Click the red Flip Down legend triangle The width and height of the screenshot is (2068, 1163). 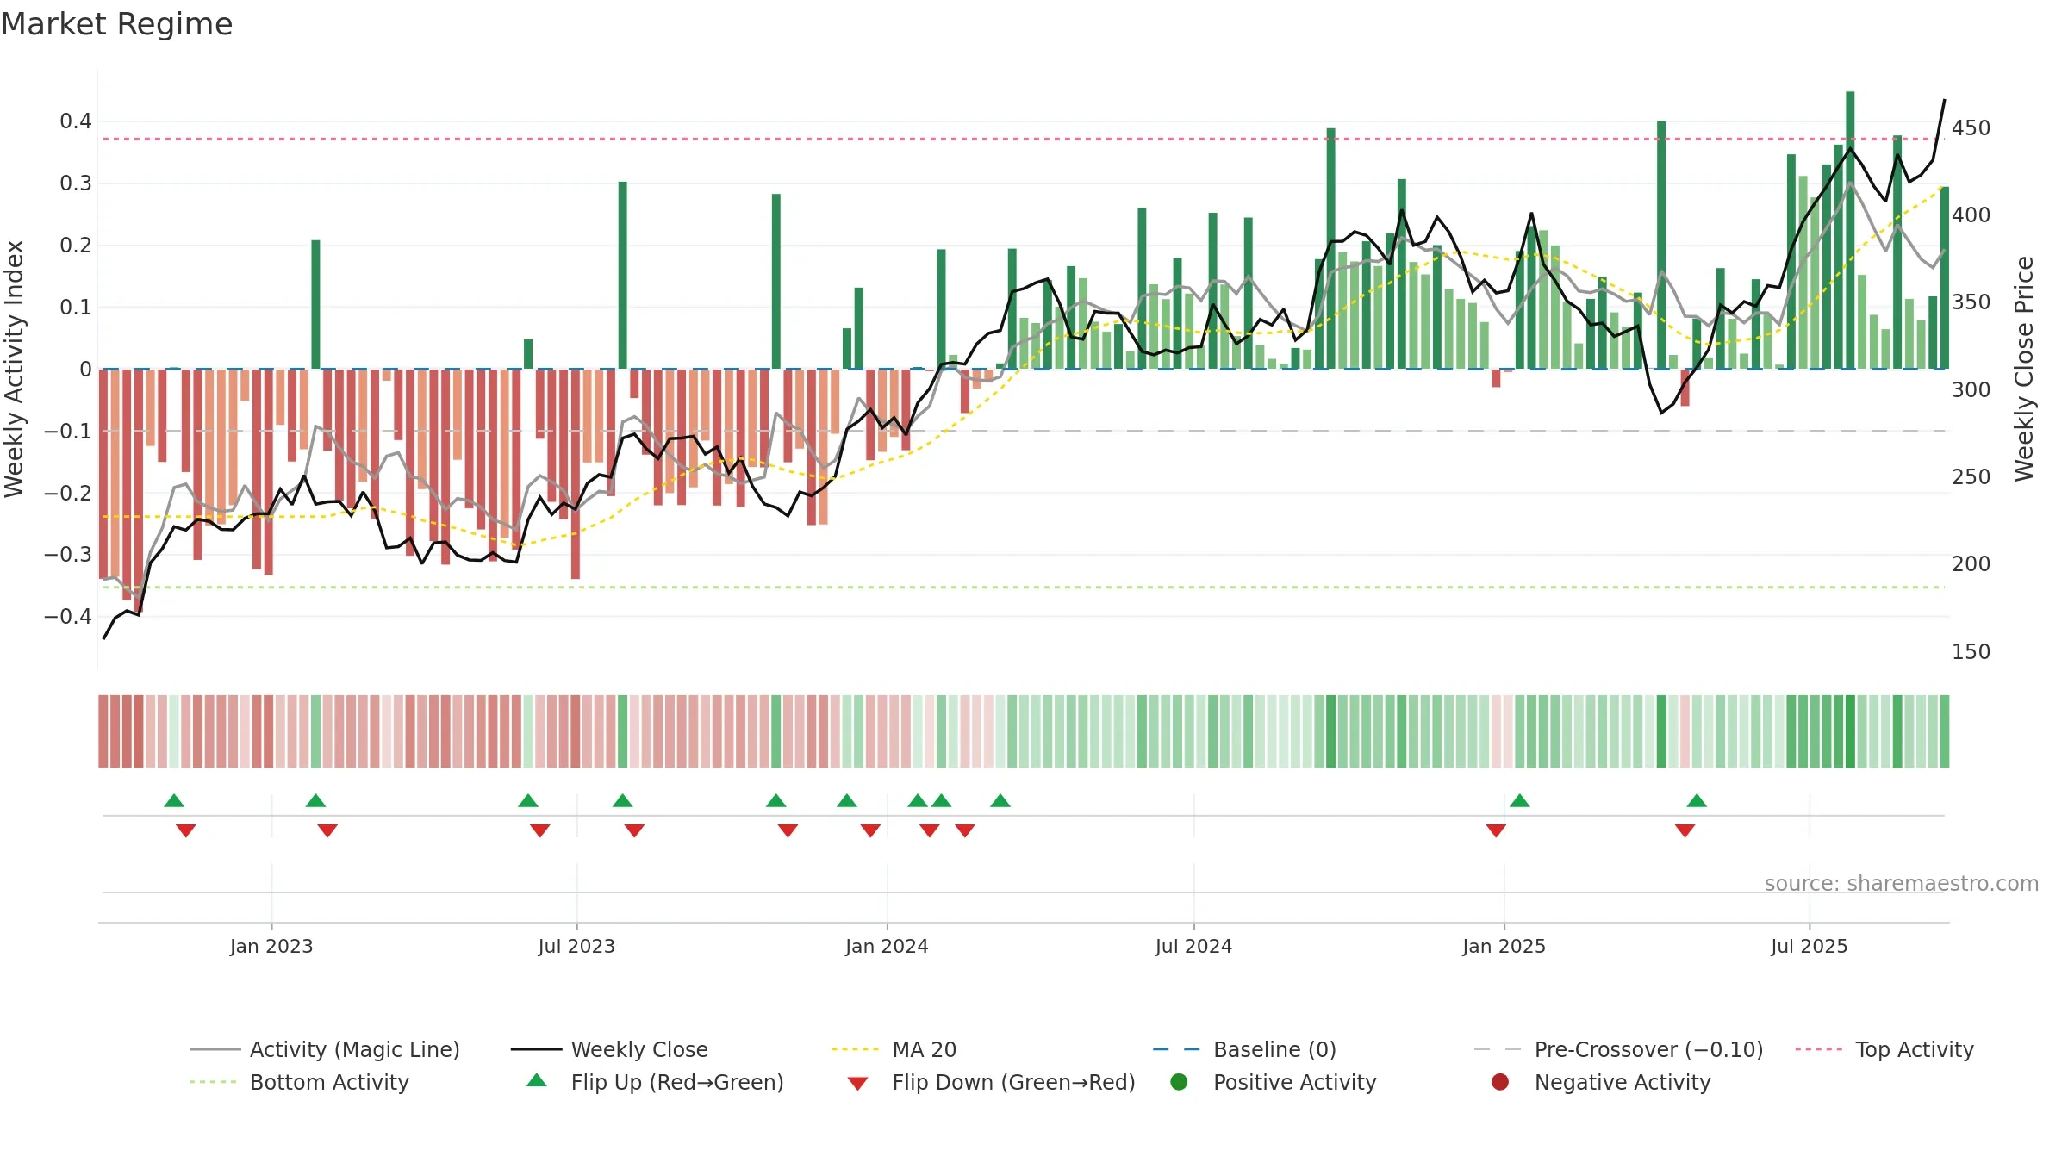coord(857,1084)
